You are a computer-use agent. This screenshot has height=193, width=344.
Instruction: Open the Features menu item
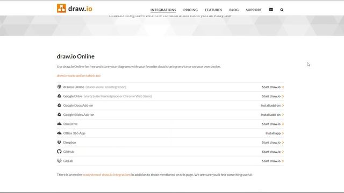point(213,10)
